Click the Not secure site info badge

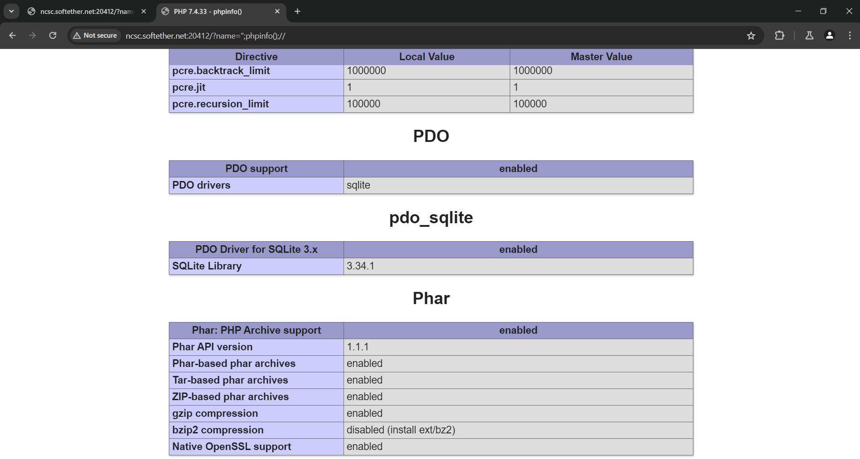(x=95, y=35)
